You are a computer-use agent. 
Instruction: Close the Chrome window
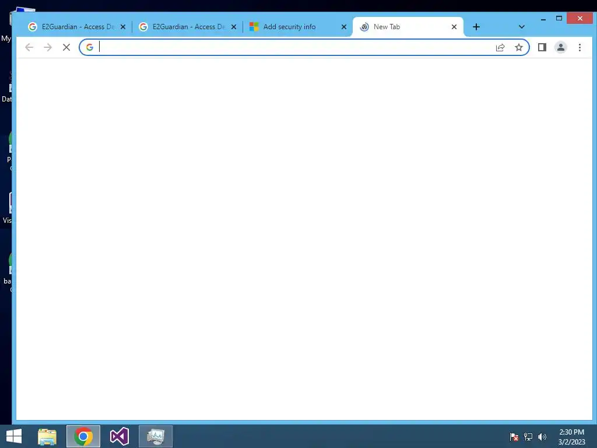click(x=580, y=18)
